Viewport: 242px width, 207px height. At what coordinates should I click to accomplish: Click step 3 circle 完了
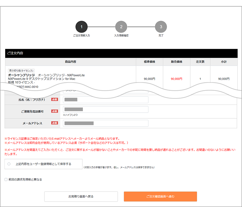161,27
